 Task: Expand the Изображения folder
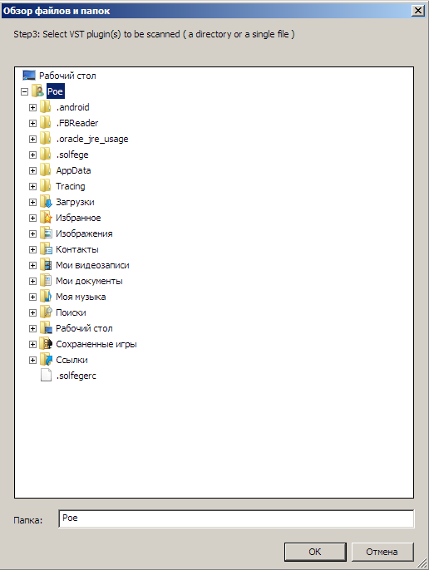32,234
